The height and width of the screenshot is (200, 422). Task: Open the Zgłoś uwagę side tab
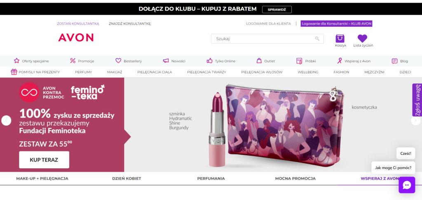tap(417, 100)
